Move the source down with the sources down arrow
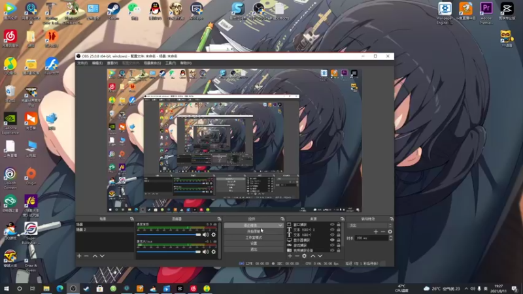Viewport: 523px width, 294px height. pos(320,256)
